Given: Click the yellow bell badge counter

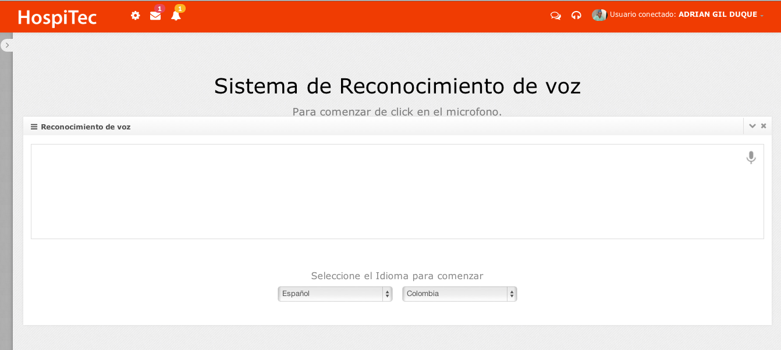Looking at the screenshot, I should pos(180,9).
